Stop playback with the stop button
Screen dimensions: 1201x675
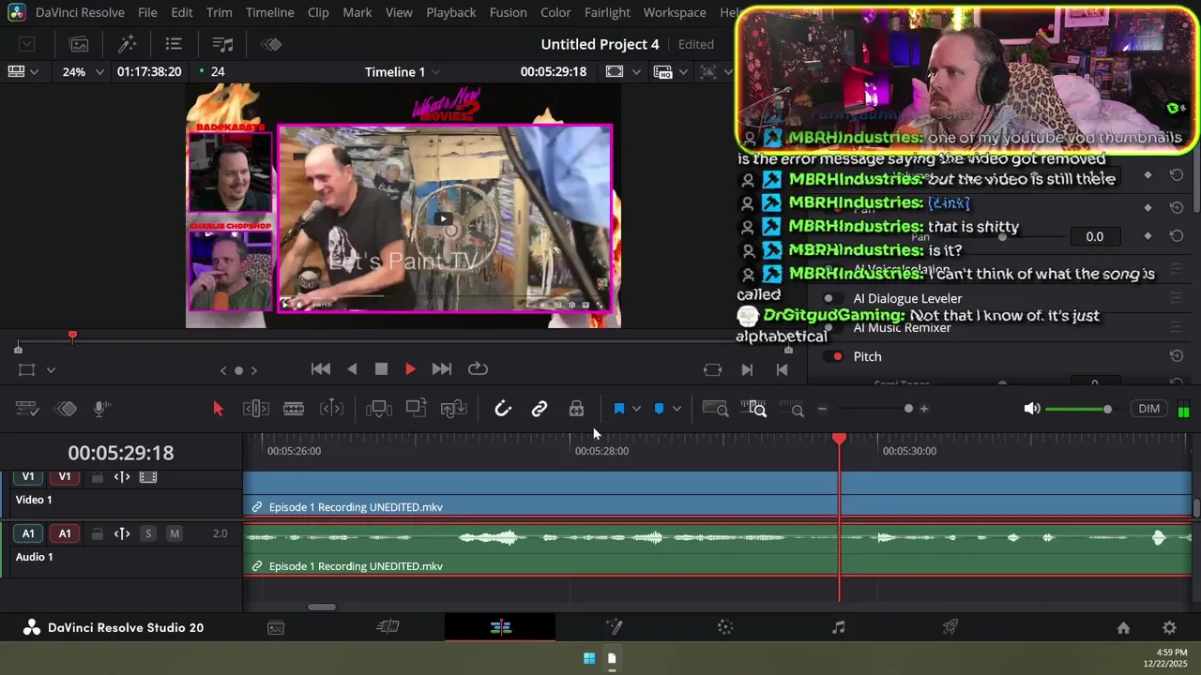[x=381, y=369]
